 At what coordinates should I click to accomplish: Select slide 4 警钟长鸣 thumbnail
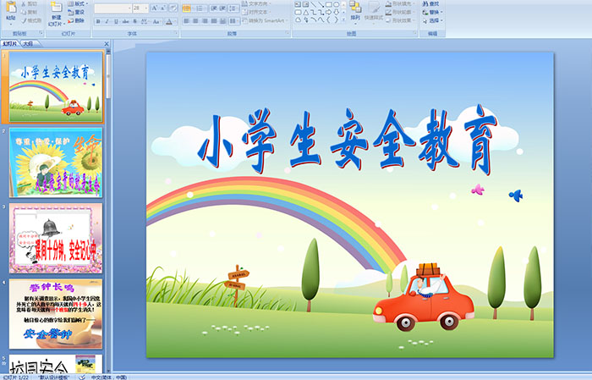point(56,314)
